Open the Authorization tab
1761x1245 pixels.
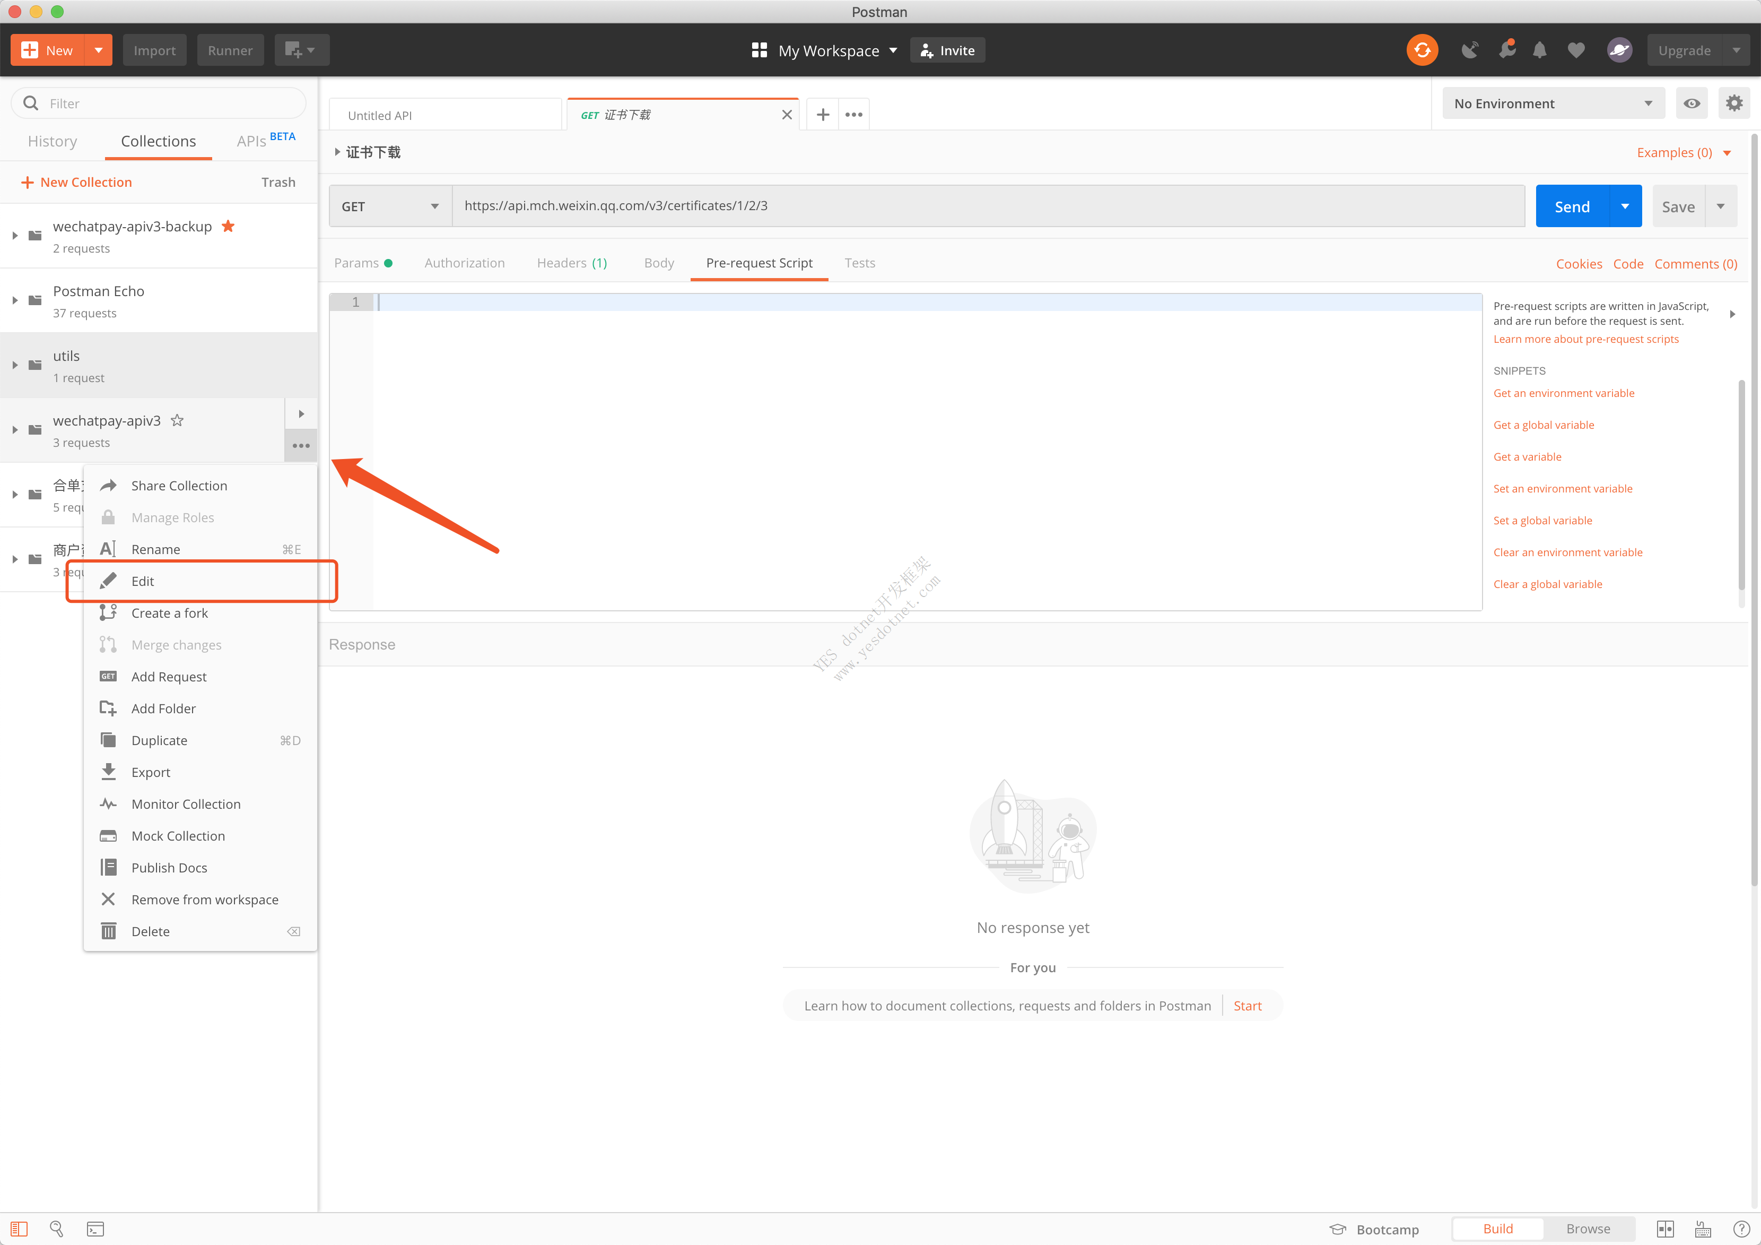click(465, 263)
